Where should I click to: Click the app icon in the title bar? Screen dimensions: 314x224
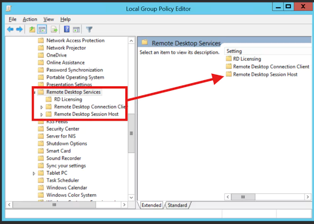coord(9,8)
